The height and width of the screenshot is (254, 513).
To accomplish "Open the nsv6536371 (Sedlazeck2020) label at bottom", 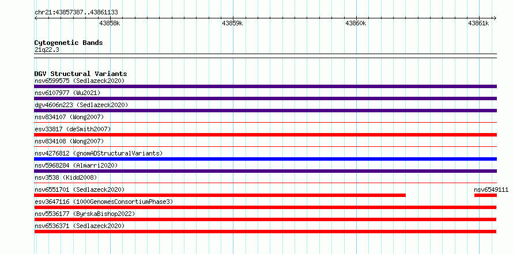I will [x=80, y=226].
